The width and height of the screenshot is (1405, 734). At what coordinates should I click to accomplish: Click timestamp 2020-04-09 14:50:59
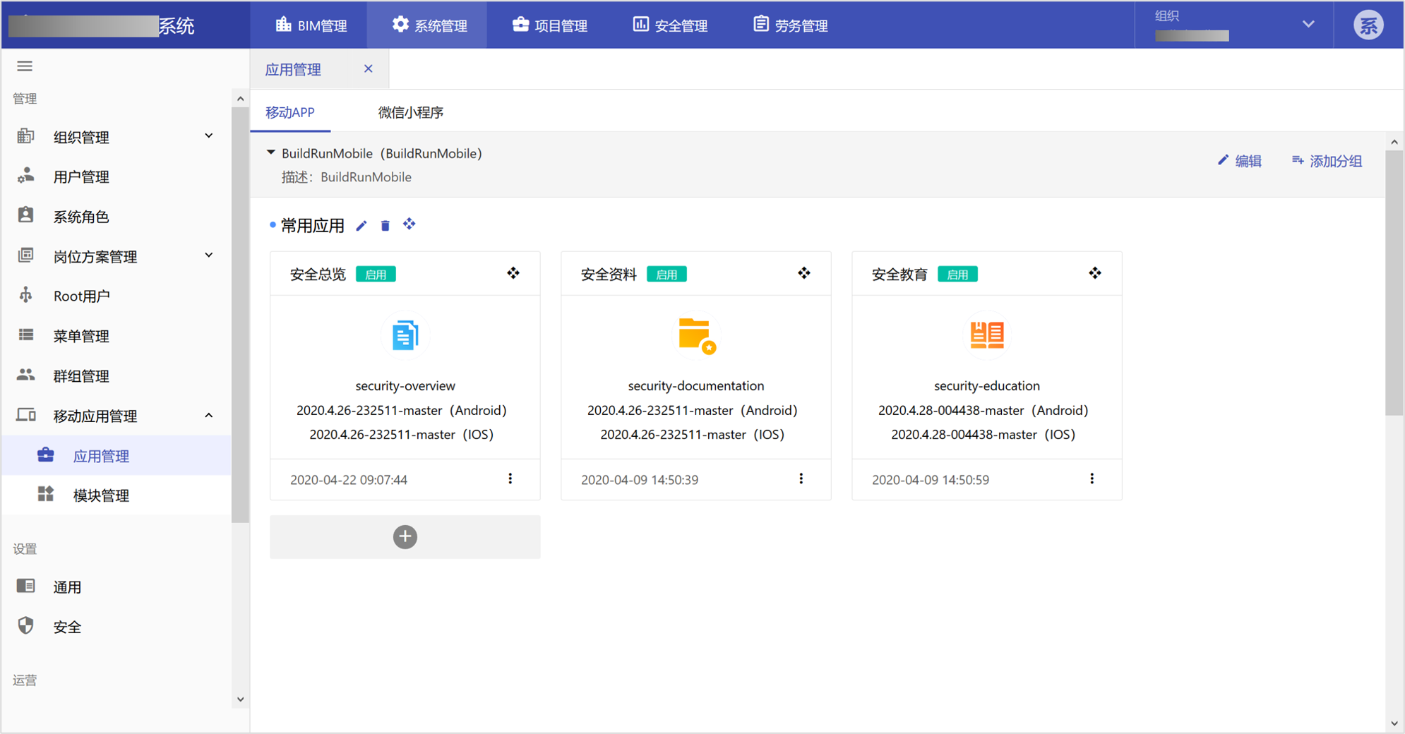(931, 480)
